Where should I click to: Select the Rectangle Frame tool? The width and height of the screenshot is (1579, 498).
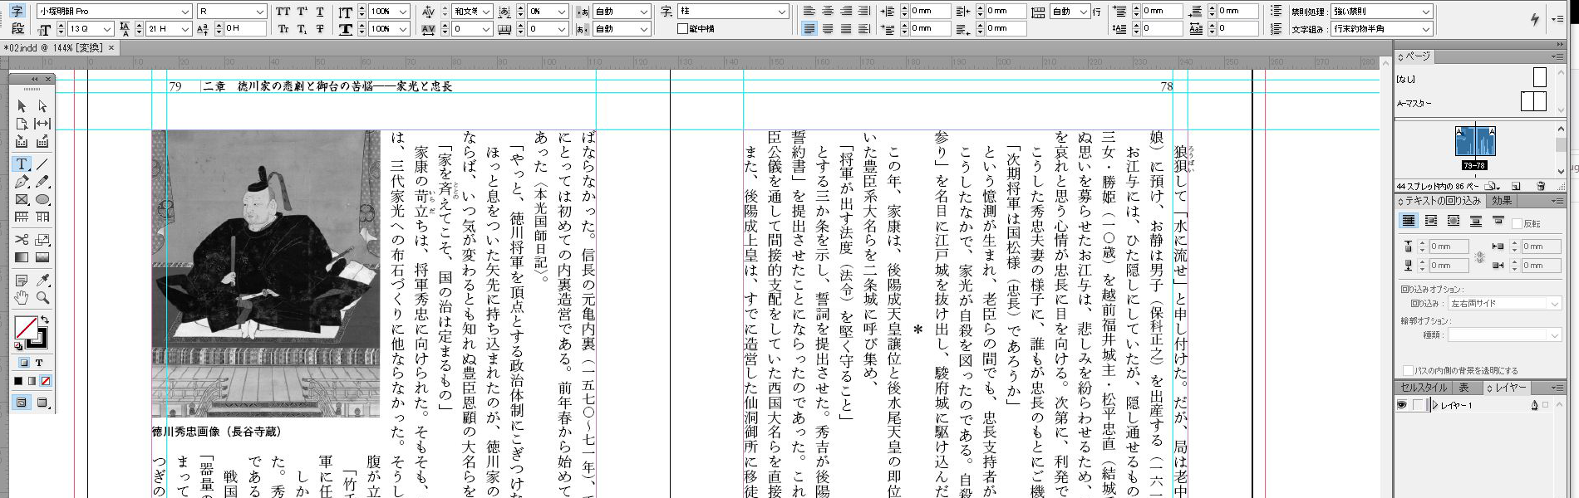22,199
